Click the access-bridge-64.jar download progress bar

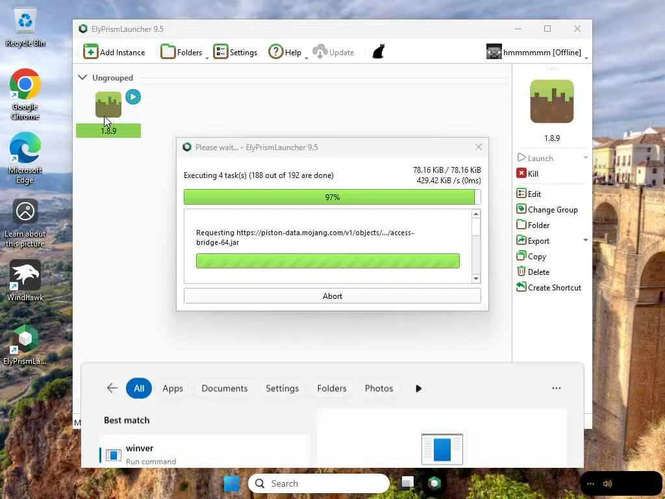coord(327,261)
